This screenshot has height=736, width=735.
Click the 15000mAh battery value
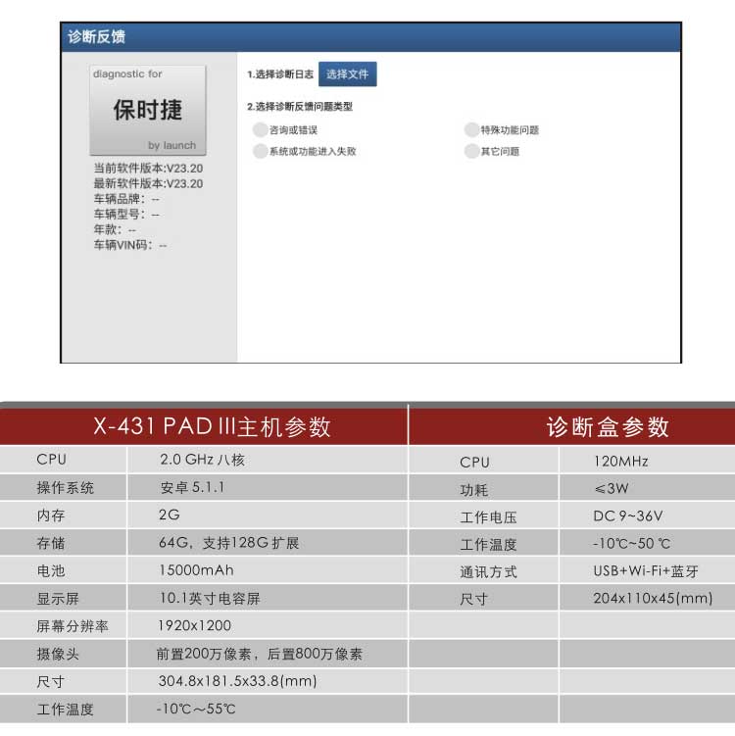pyautogui.click(x=196, y=570)
